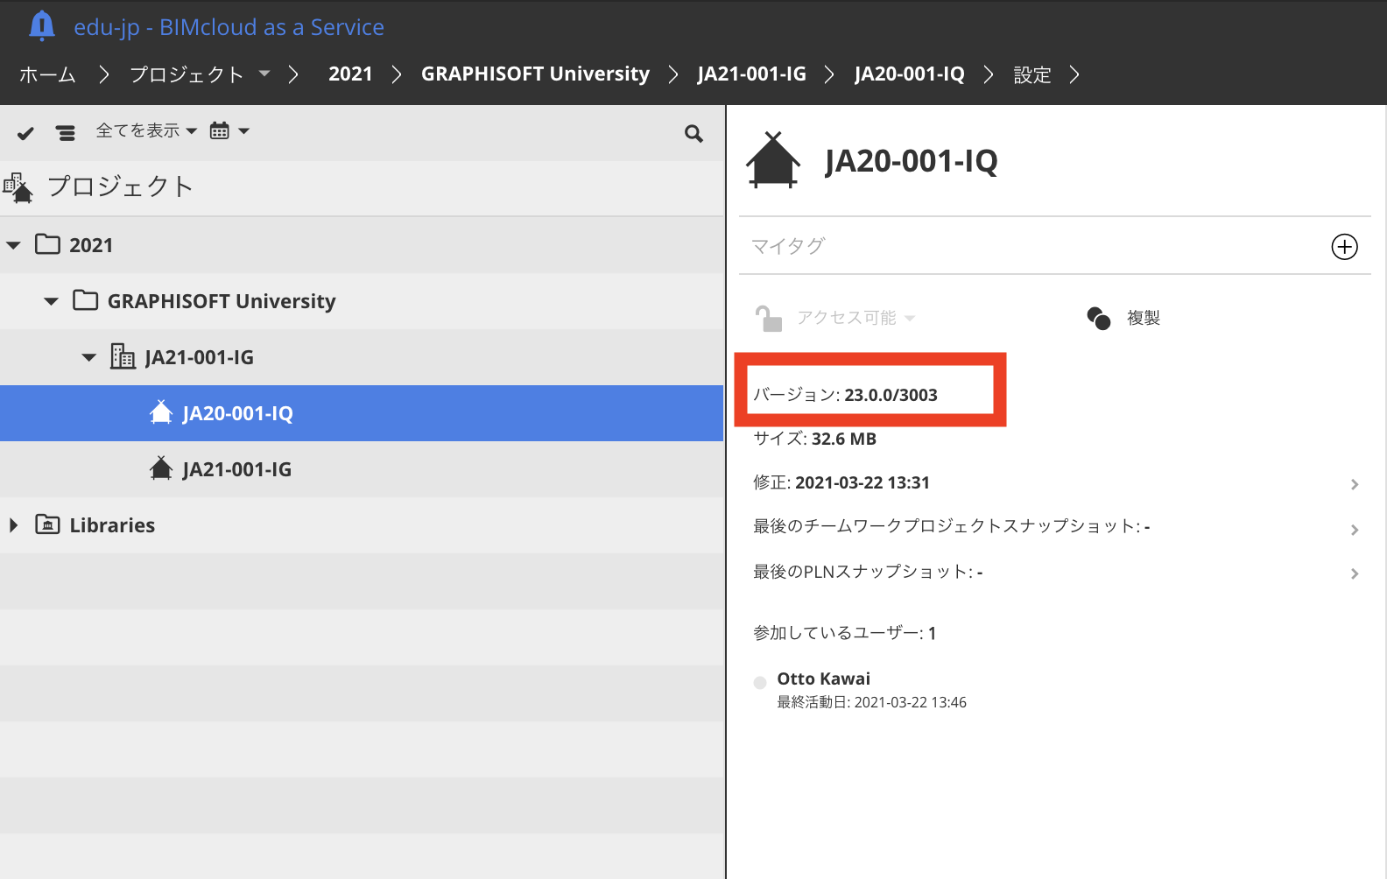Open the calendar dropdown arrow
Viewport: 1387px width, 879px height.
pyautogui.click(x=244, y=131)
